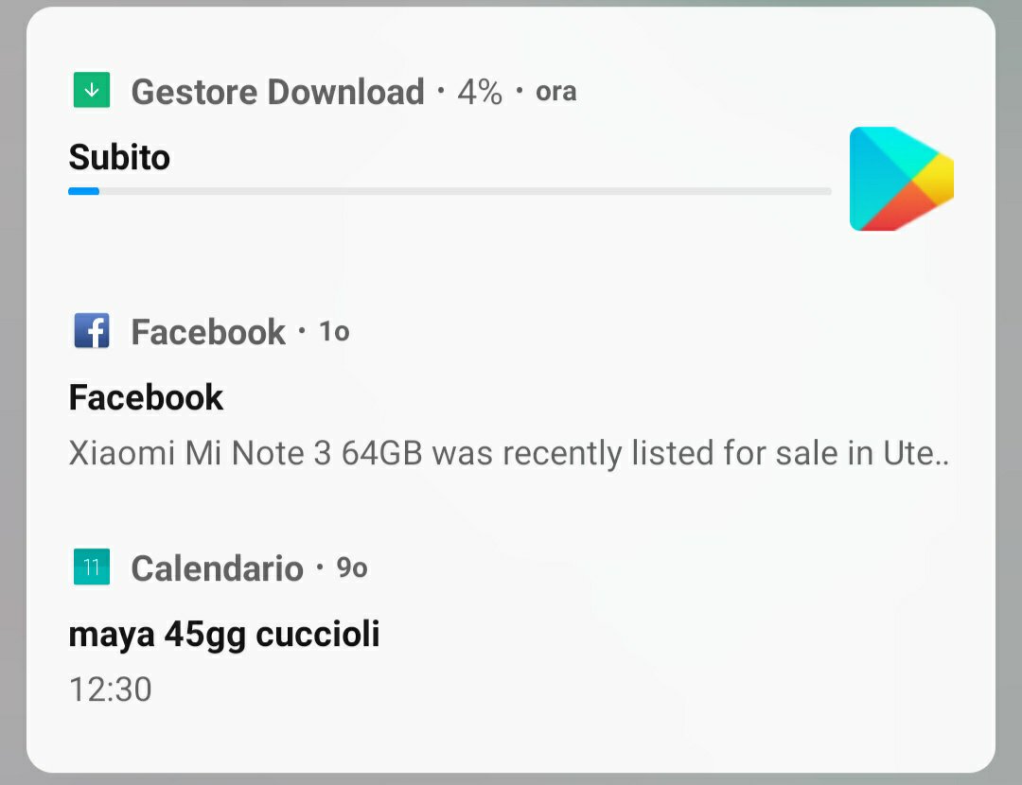Tap the Calendario notification header label
Image resolution: width=1022 pixels, height=785 pixels.
(x=217, y=568)
